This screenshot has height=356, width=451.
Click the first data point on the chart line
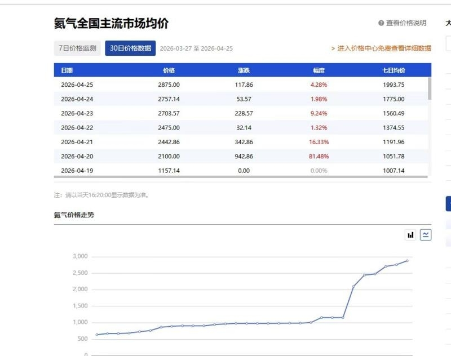tap(97, 335)
